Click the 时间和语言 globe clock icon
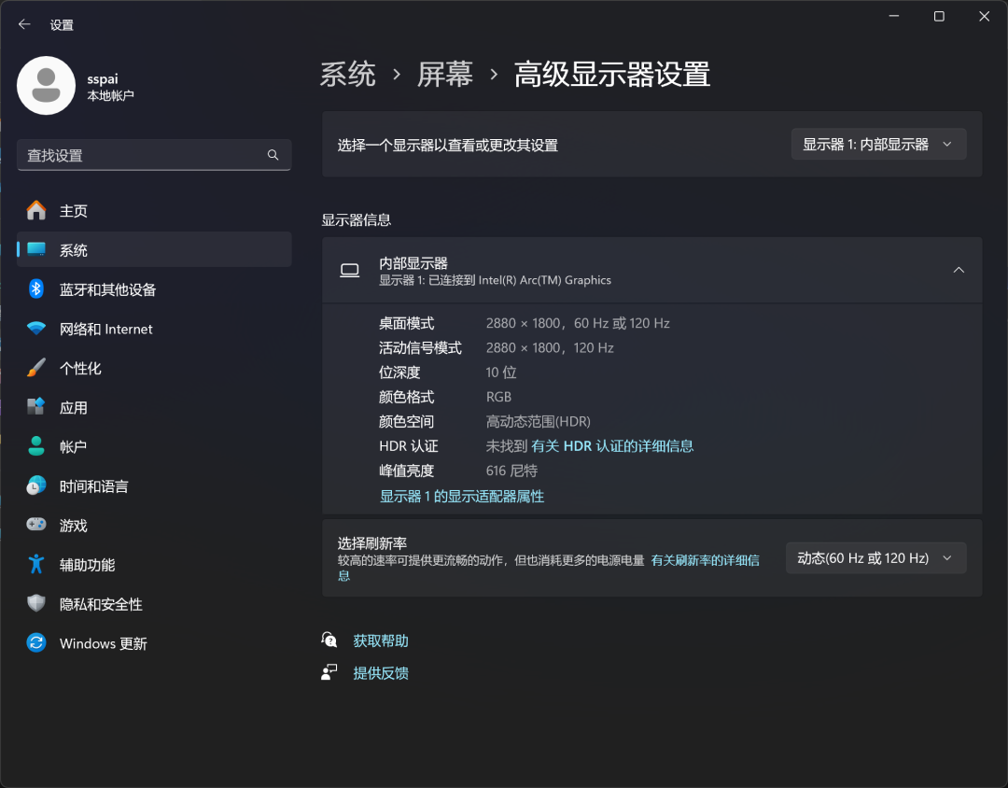 click(36, 485)
